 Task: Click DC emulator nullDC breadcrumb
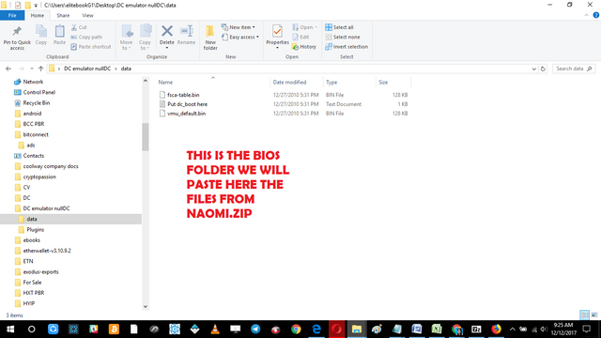pyautogui.click(x=87, y=69)
